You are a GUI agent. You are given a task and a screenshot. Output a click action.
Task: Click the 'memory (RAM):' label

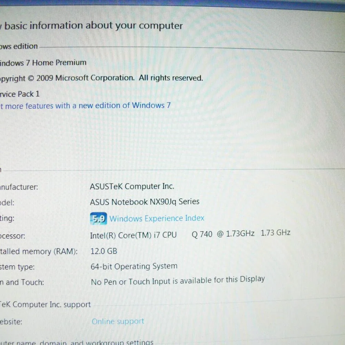coord(49,252)
